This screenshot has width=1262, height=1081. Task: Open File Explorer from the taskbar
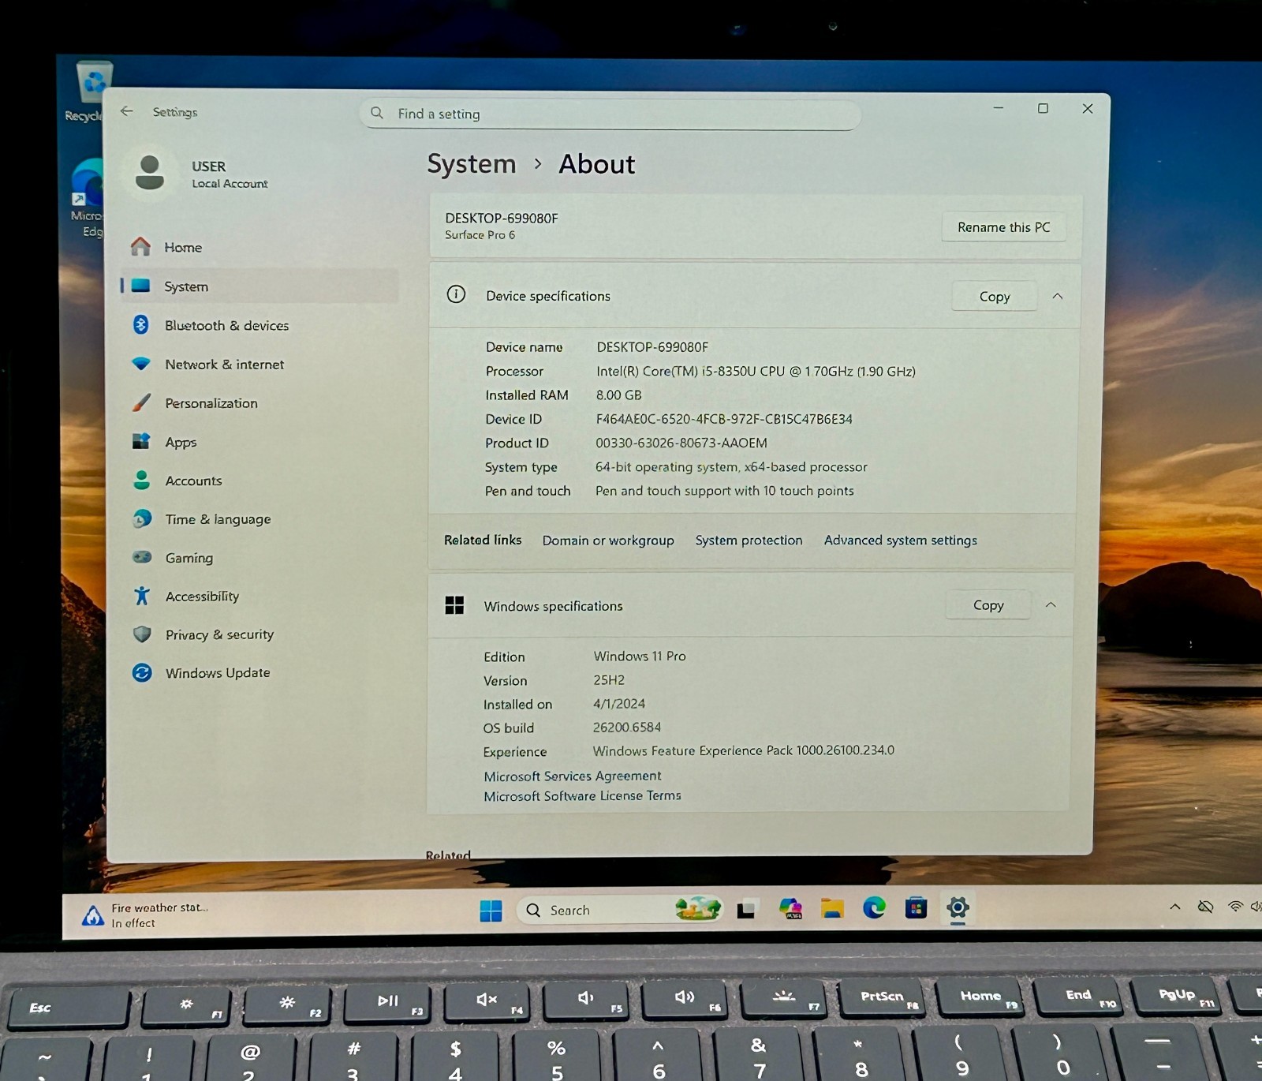(832, 909)
